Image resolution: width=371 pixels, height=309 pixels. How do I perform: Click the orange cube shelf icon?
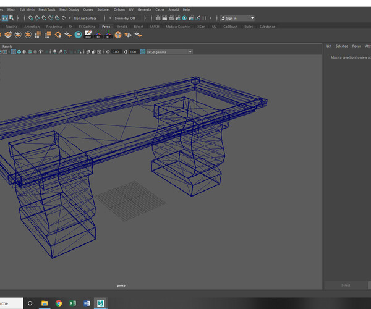pyautogui.click(x=118, y=35)
